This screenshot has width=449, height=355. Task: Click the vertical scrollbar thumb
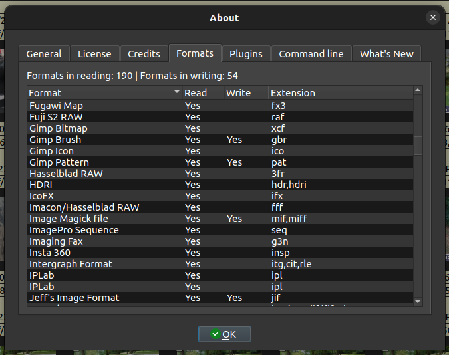(x=418, y=146)
